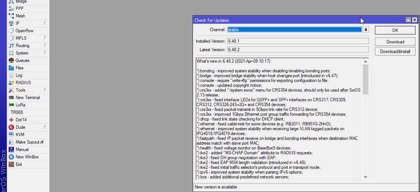420x192 pixels.
Task: Click the changelog scrollbar down arrow
Action: [x=366, y=177]
